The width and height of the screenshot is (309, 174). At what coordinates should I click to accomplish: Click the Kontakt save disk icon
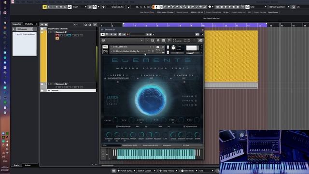click(153, 40)
